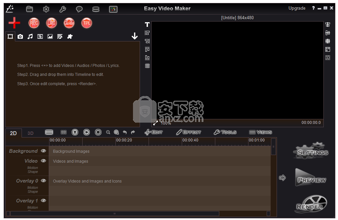Click the down arrow to add to timeline
Image resolution: width=338 pixels, height=220 pixels.
pyautogui.click(x=135, y=36)
